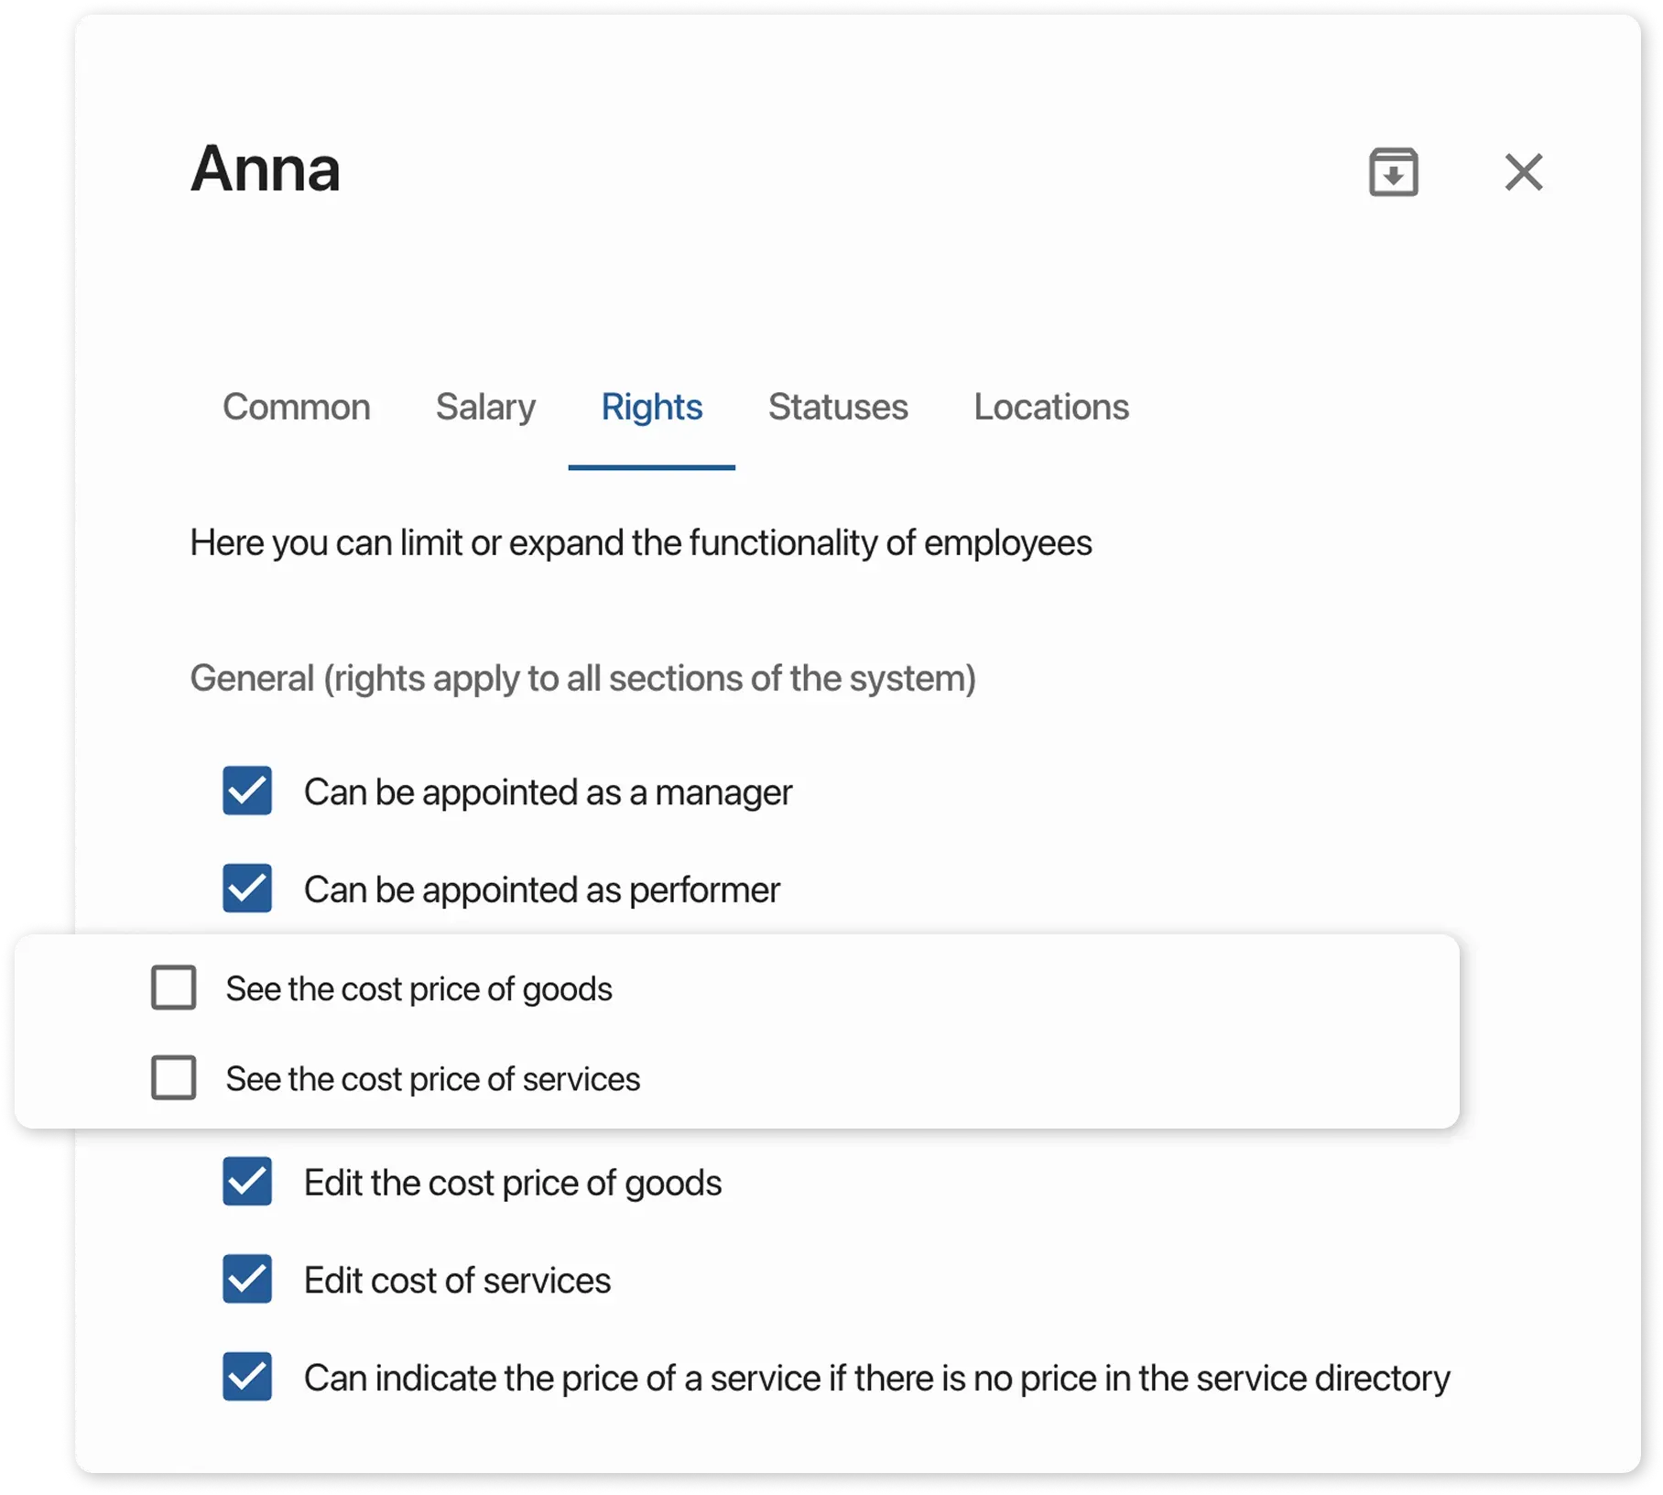
Task: Open the Salary tab
Action: pos(485,407)
